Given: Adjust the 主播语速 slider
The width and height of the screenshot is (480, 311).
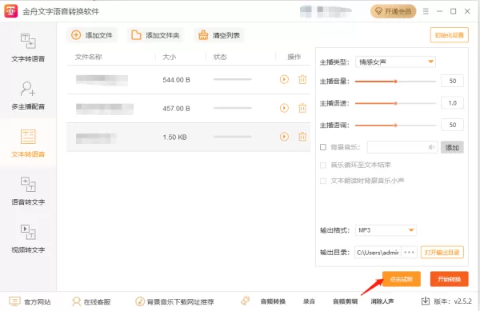Looking at the screenshot, I should pos(395,103).
